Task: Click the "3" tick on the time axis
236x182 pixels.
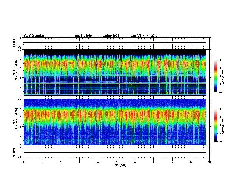Action: 79,162
